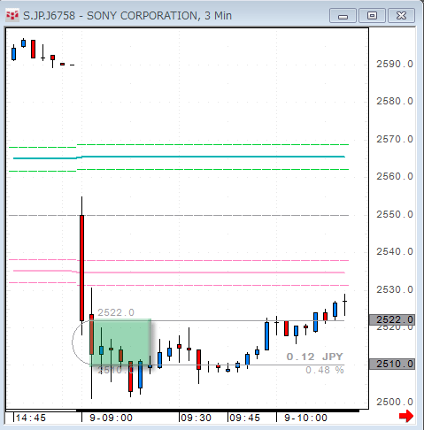Click the 2580.0 price axis label

395,102
